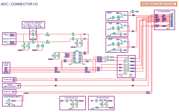Click the NOTES ON JUMPERS box
Viewport: 179px width, 112px height.
pos(33,25)
